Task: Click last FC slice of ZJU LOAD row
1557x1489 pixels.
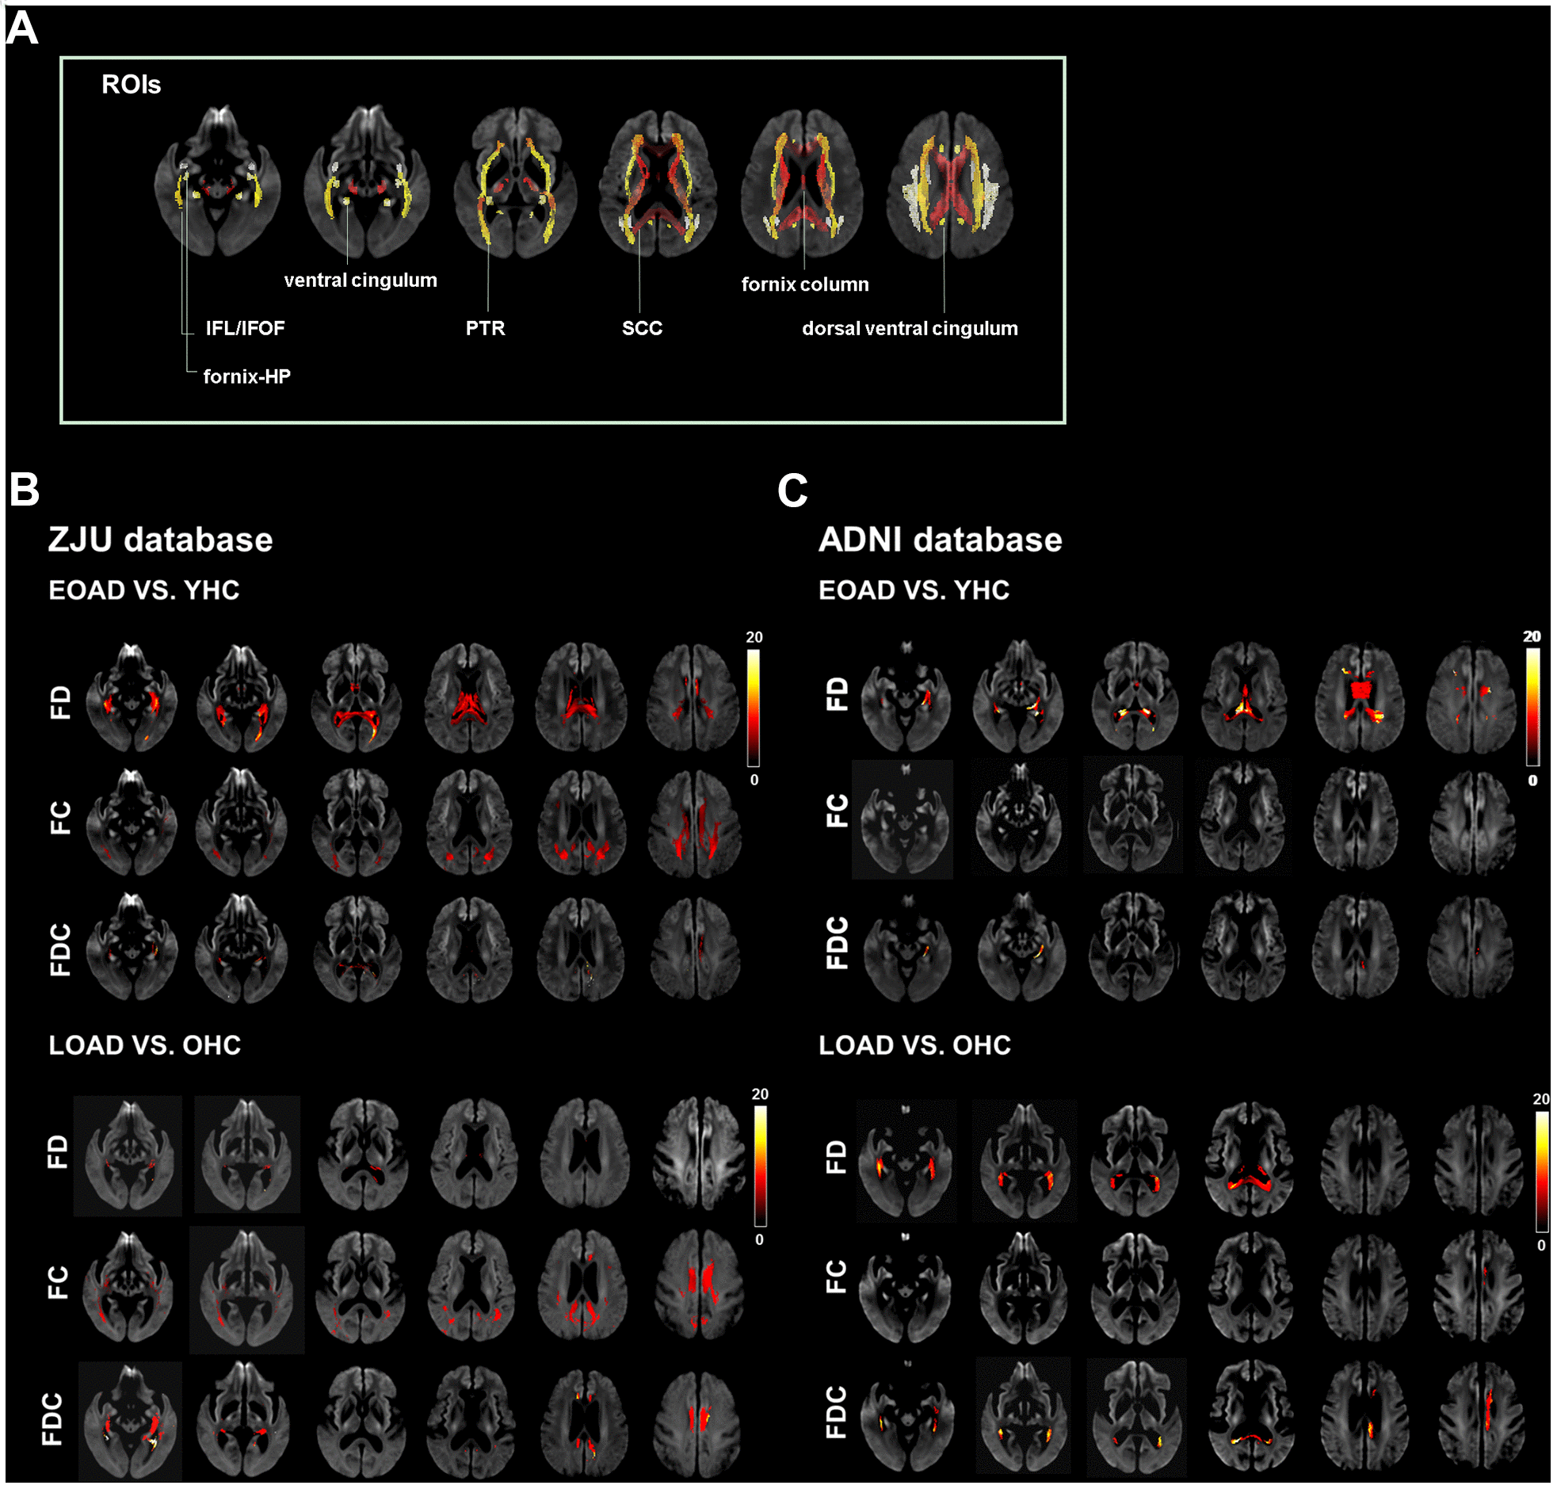Action: [699, 1287]
